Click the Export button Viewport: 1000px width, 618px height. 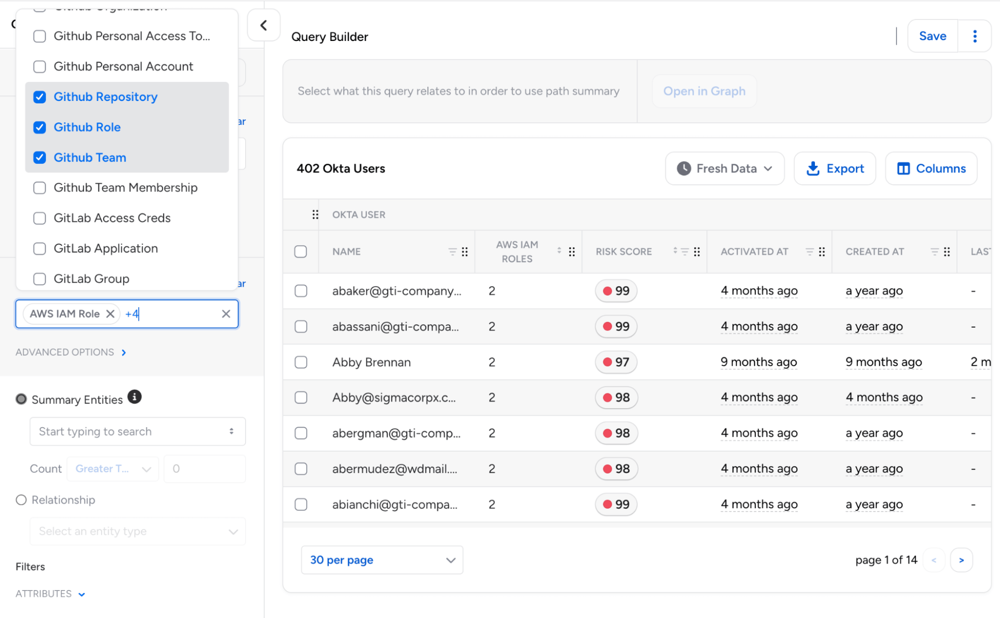pyautogui.click(x=835, y=169)
